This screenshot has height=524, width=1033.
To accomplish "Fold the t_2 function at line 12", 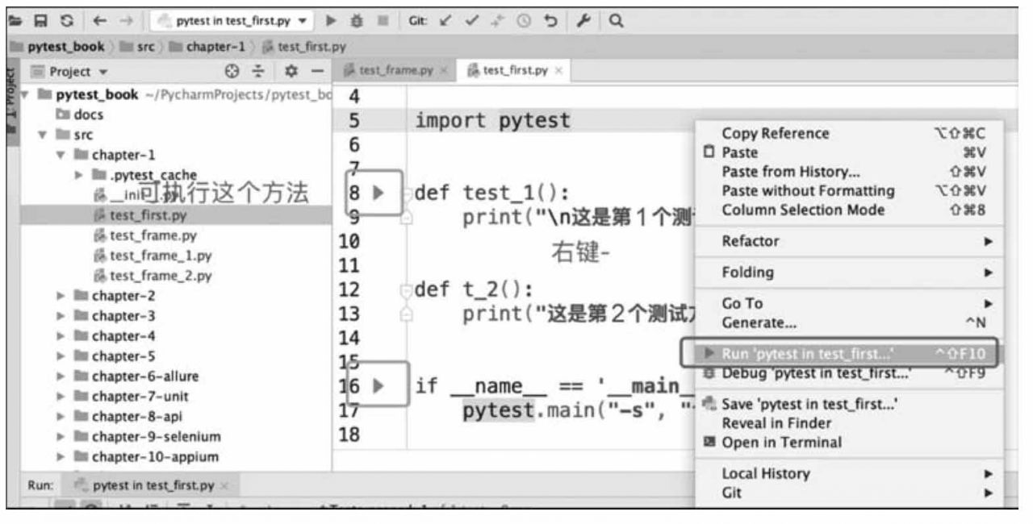I will 407,290.
